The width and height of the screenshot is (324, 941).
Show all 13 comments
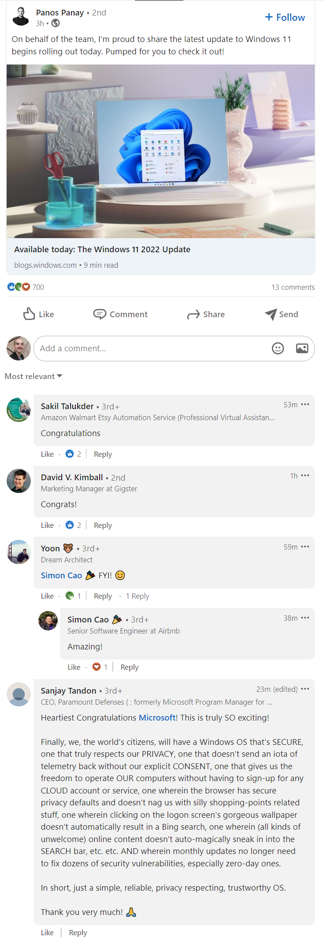coord(293,287)
